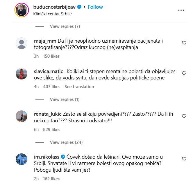The width and height of the screenshot is (193, 185).
Task: Open the three-dot more options menu
Action: tap(181, 10)
